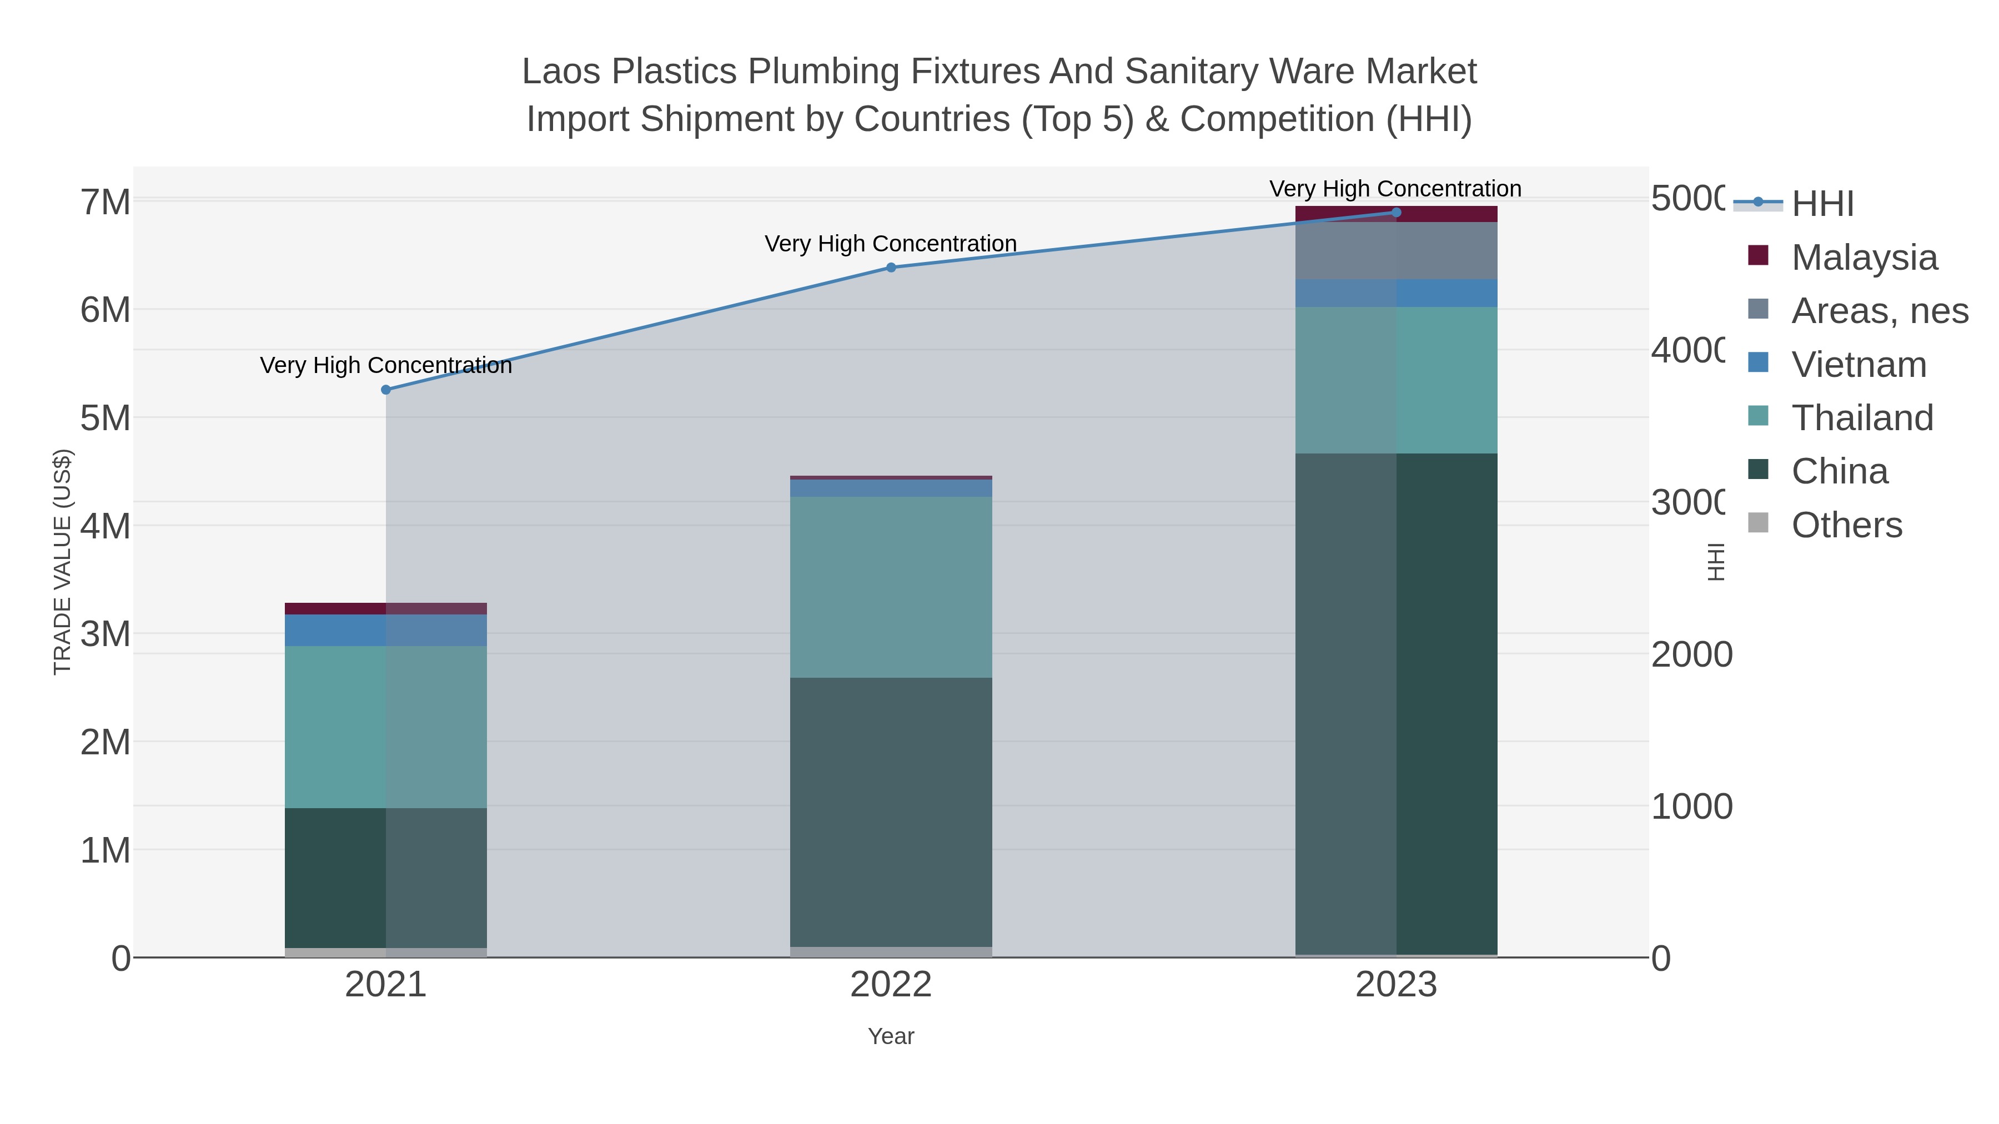The width and height of the screenshot is (1999, 1124).
Task: Toggle the HHI line legend entry
Action: click(1794, 203)
